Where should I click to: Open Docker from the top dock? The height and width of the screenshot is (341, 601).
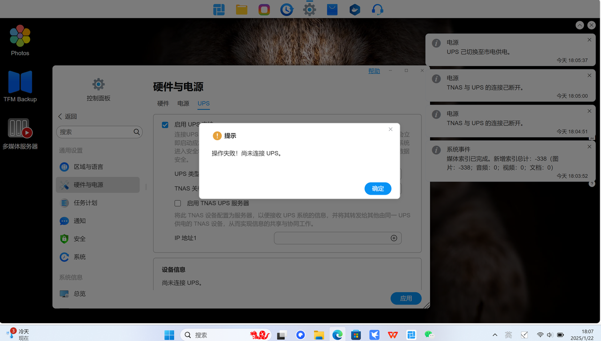354,9
